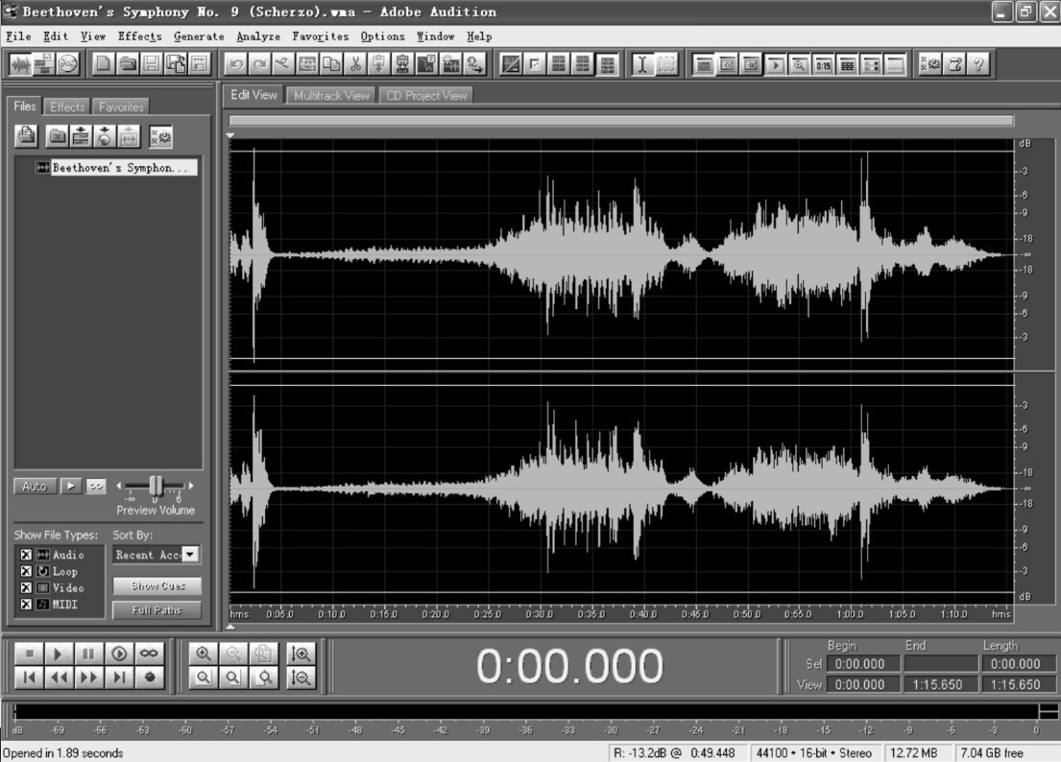Open the File menu
This screenshot has width=1061, height=762.
19,36
